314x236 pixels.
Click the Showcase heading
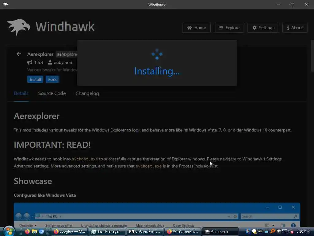(x=33, y=181)
